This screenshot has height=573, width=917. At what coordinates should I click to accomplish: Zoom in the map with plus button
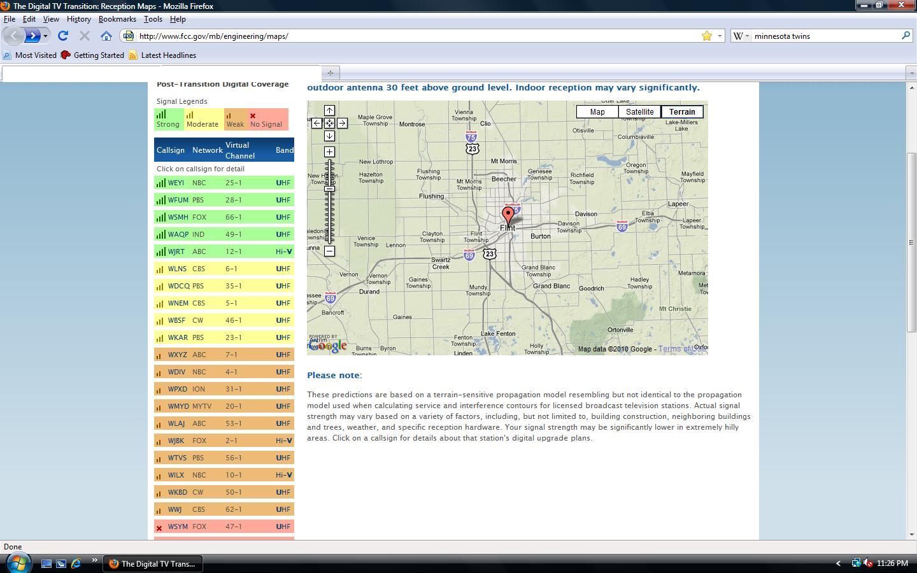tap(329, 152)
